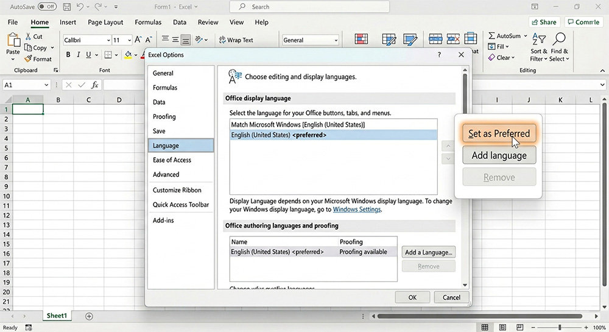Image resolution: width=609 pixels, height=332 pixels.
Task: Apply bottom vertical alignment
Action: (x=186, y=40)
